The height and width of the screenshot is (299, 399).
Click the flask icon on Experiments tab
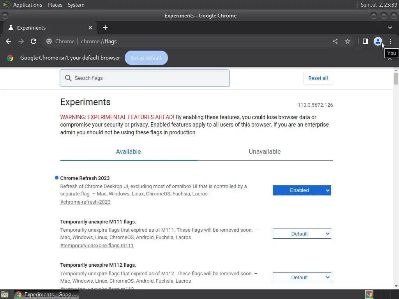coord(11,28)
